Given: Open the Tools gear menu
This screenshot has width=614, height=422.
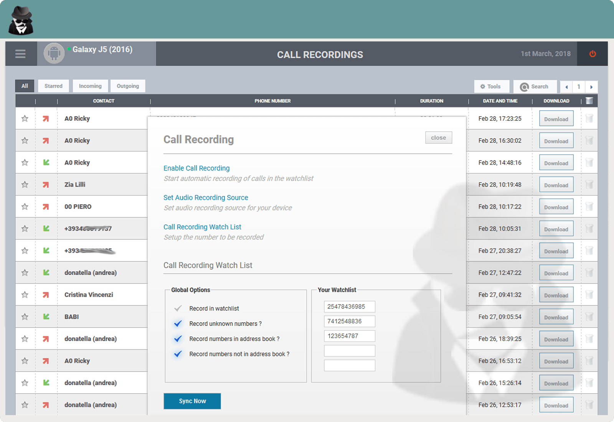Looking at the screenshot, I should [492, 86].
